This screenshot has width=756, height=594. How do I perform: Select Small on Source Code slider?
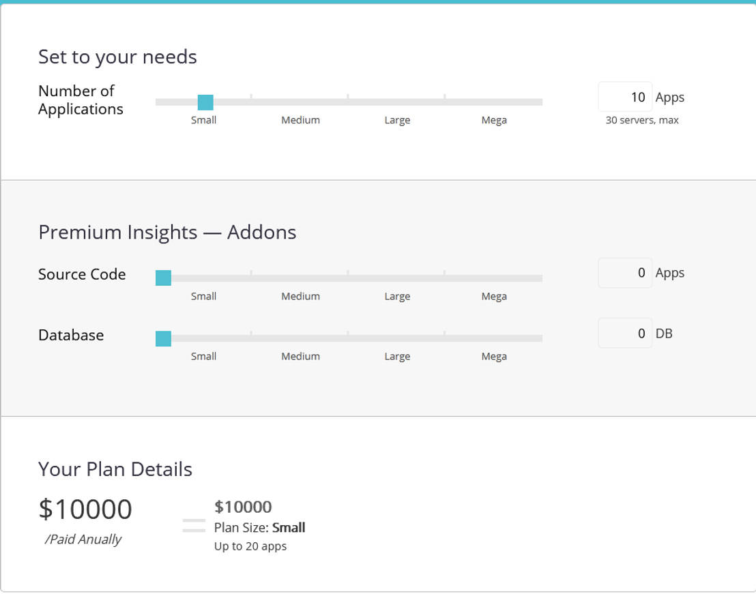click(x=203, y=296)
